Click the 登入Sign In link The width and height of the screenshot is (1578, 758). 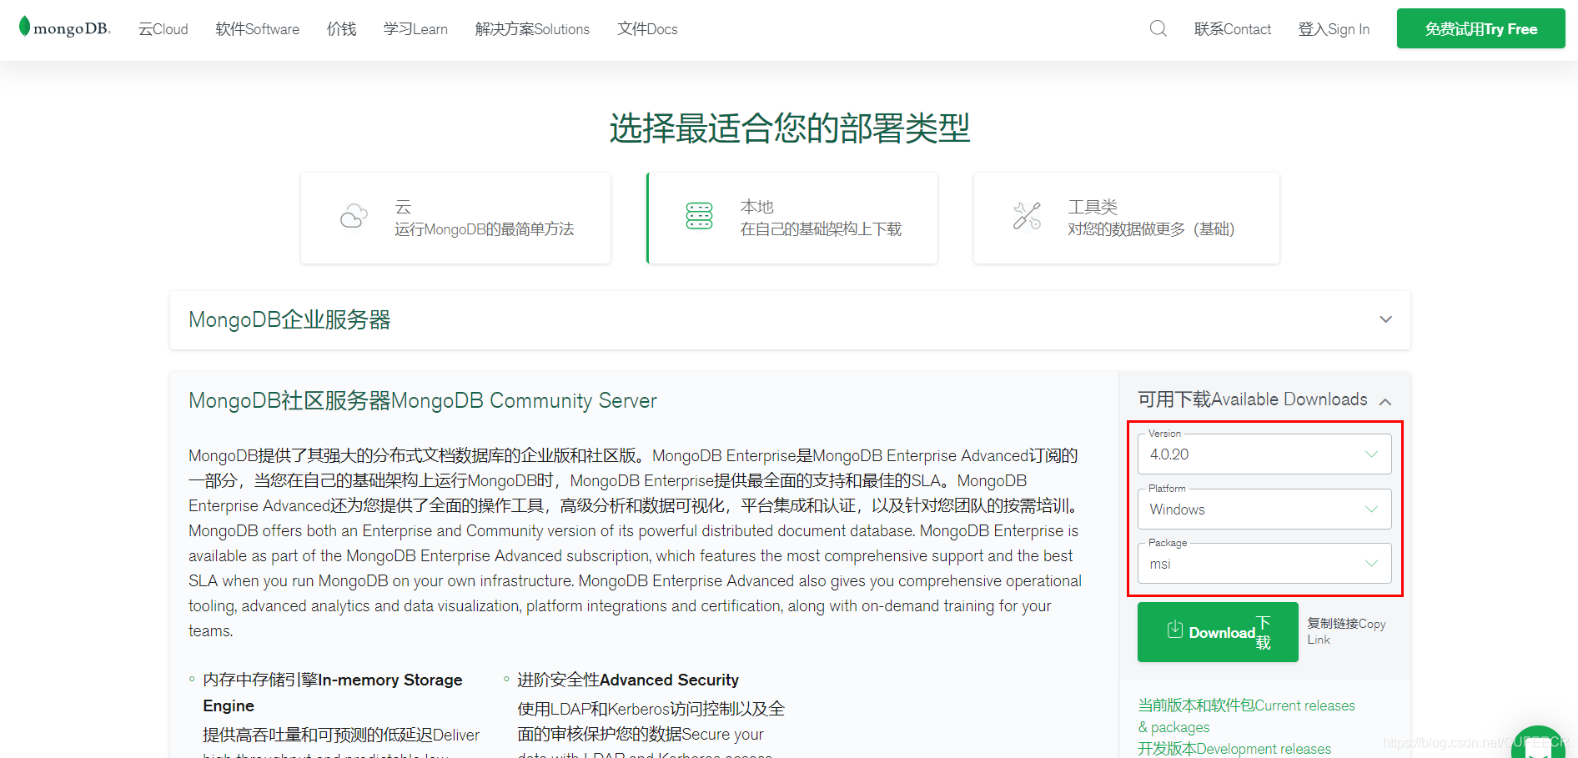pyautogui.click(x=1334, y=29)
